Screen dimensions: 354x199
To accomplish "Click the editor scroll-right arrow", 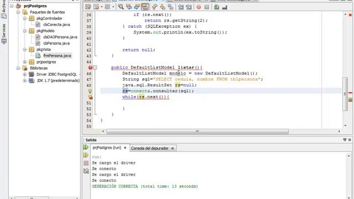I will point(339,132).
